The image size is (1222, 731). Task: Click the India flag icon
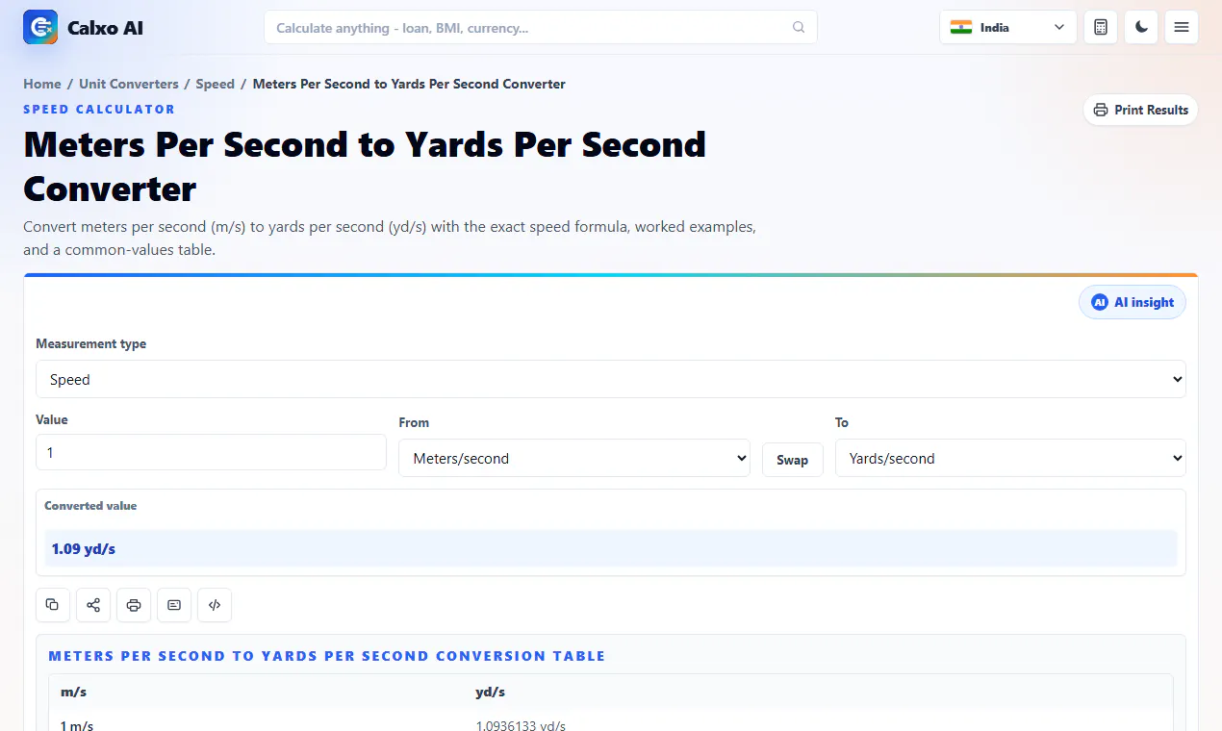[x=961, y=27]
